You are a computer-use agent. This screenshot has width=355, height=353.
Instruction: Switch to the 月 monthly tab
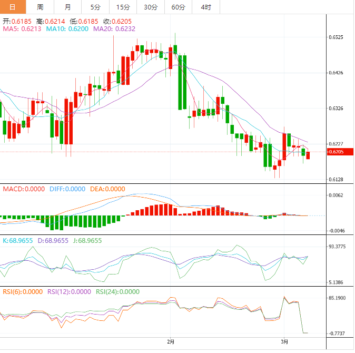click(x=68, y=7)
